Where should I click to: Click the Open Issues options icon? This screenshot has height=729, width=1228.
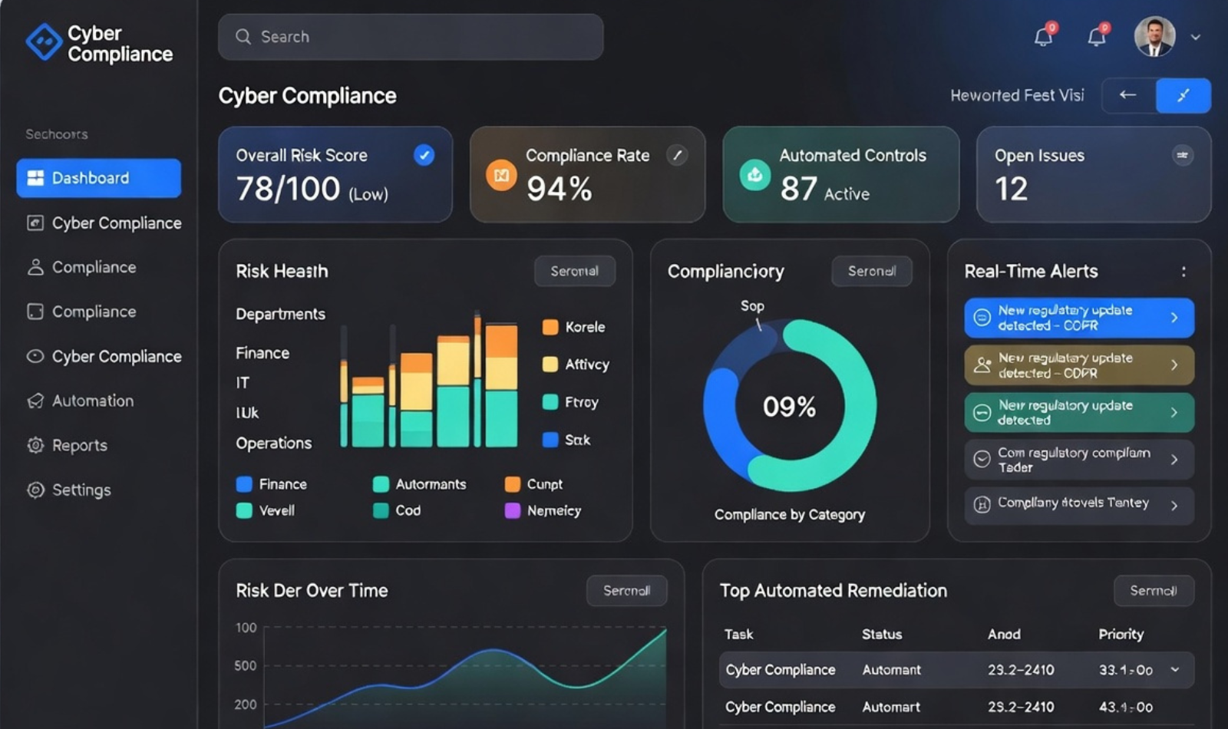[1183, 155]
